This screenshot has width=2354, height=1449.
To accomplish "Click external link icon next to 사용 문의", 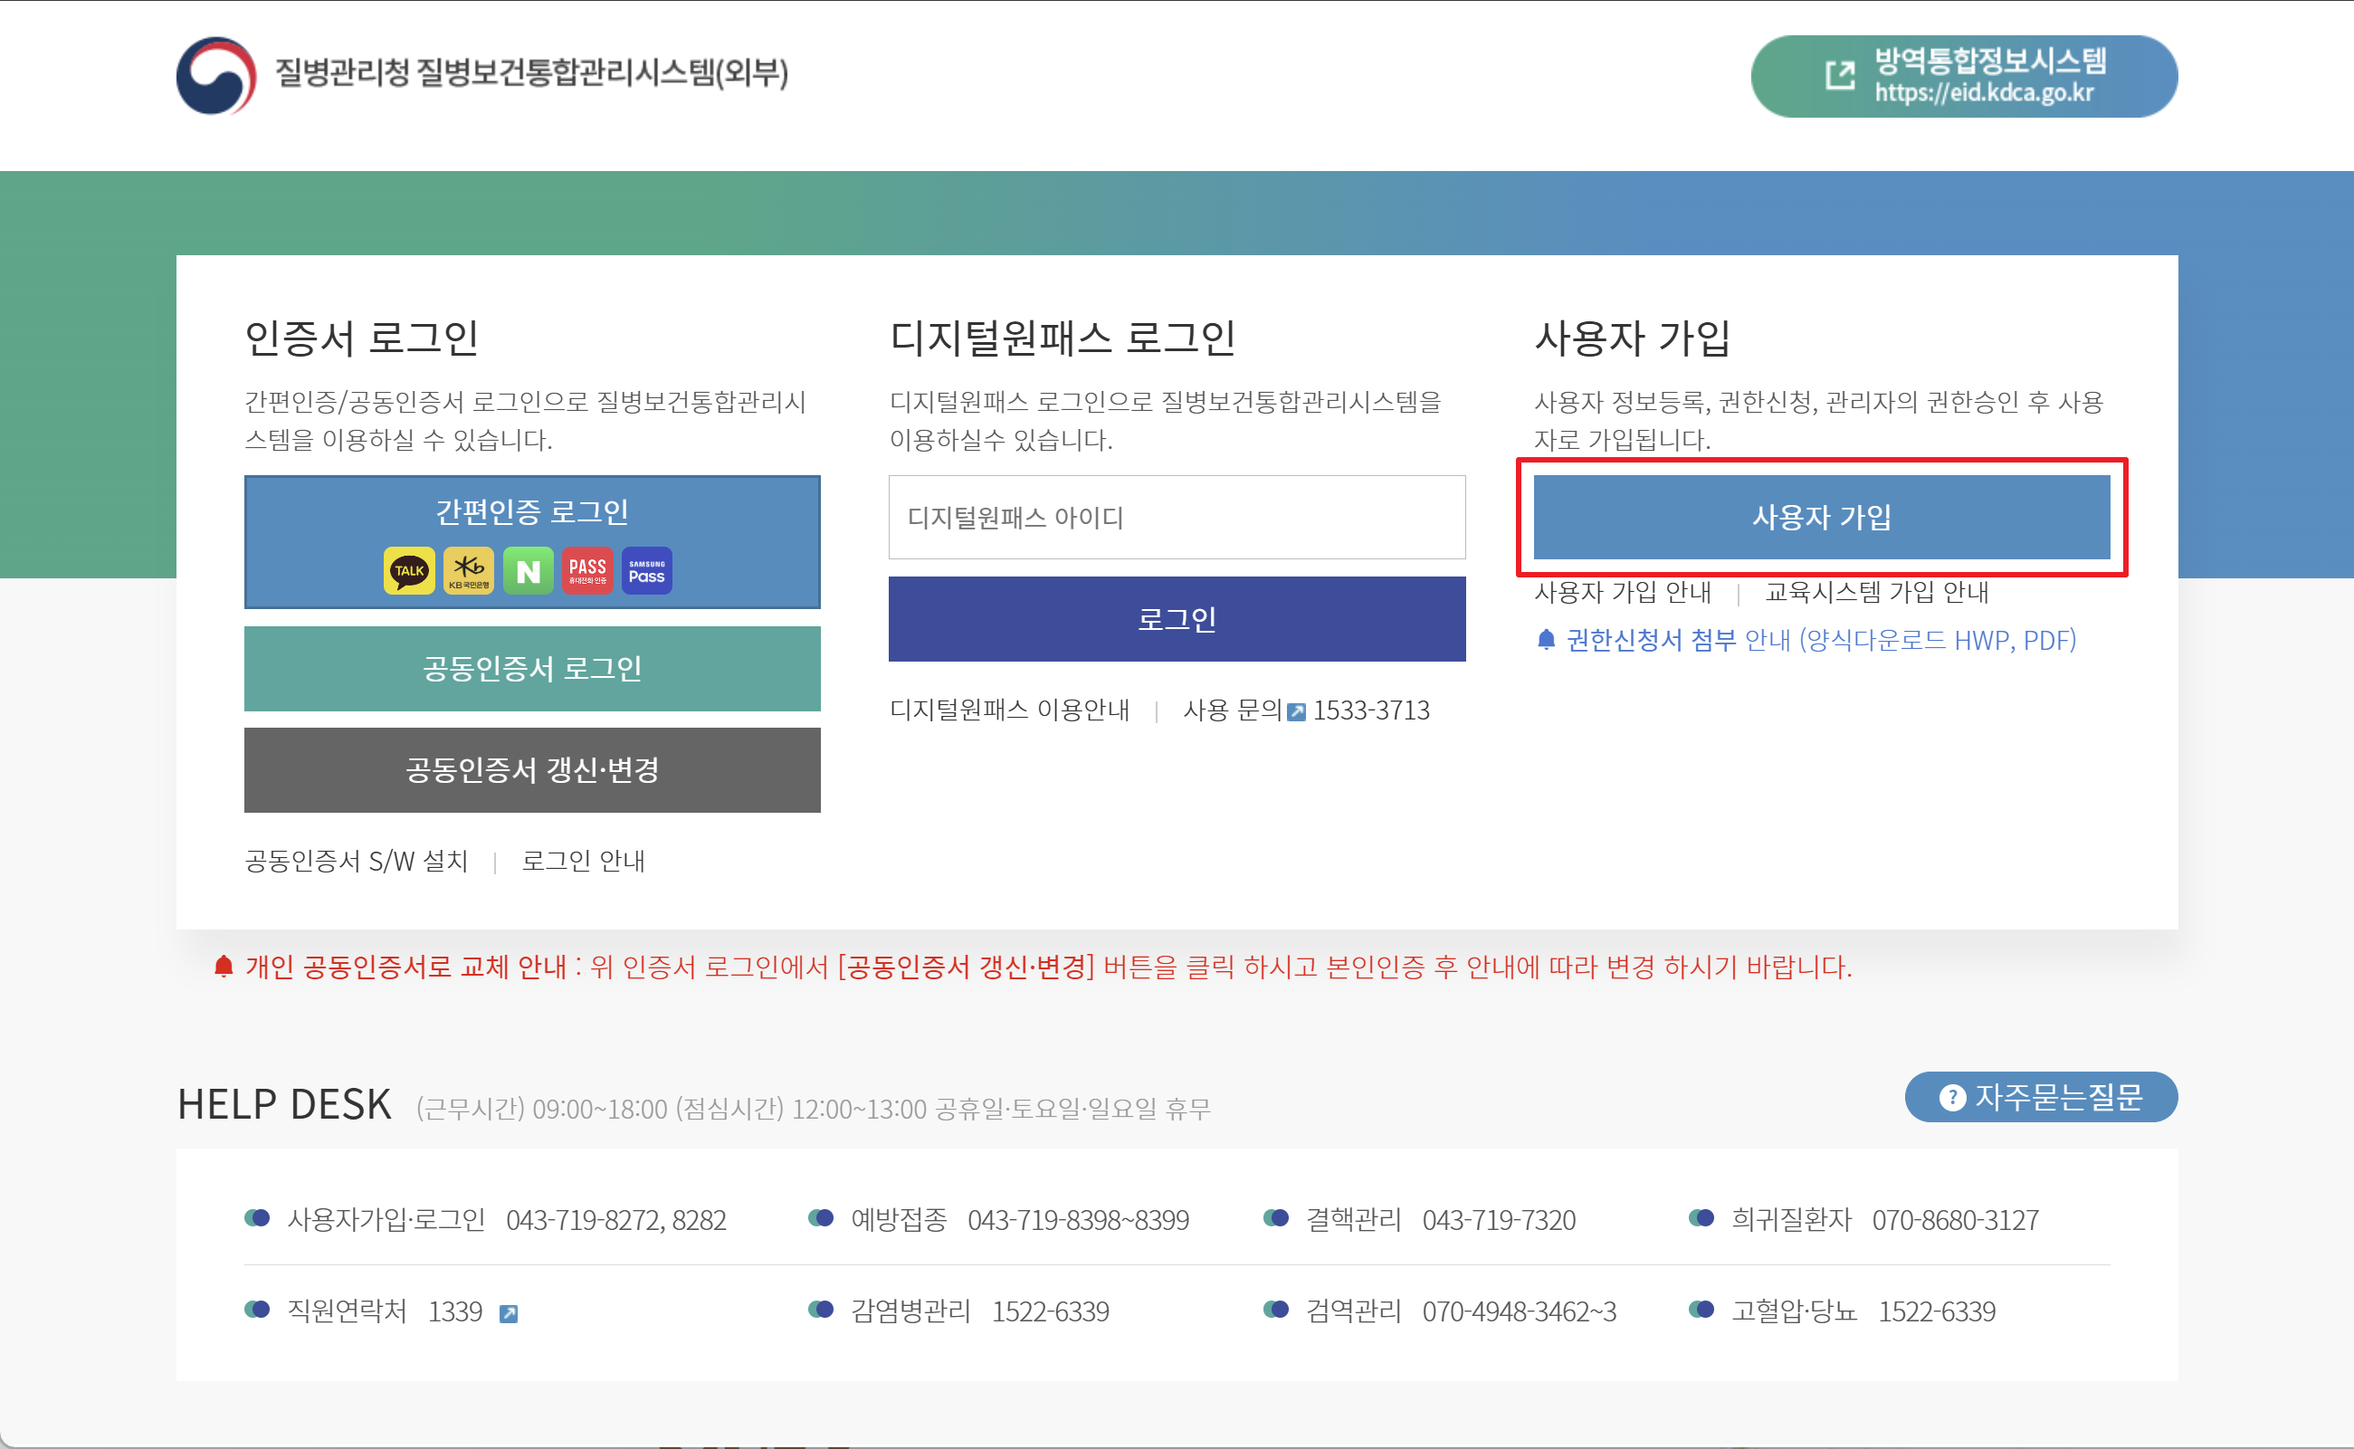I will 1296,712.
